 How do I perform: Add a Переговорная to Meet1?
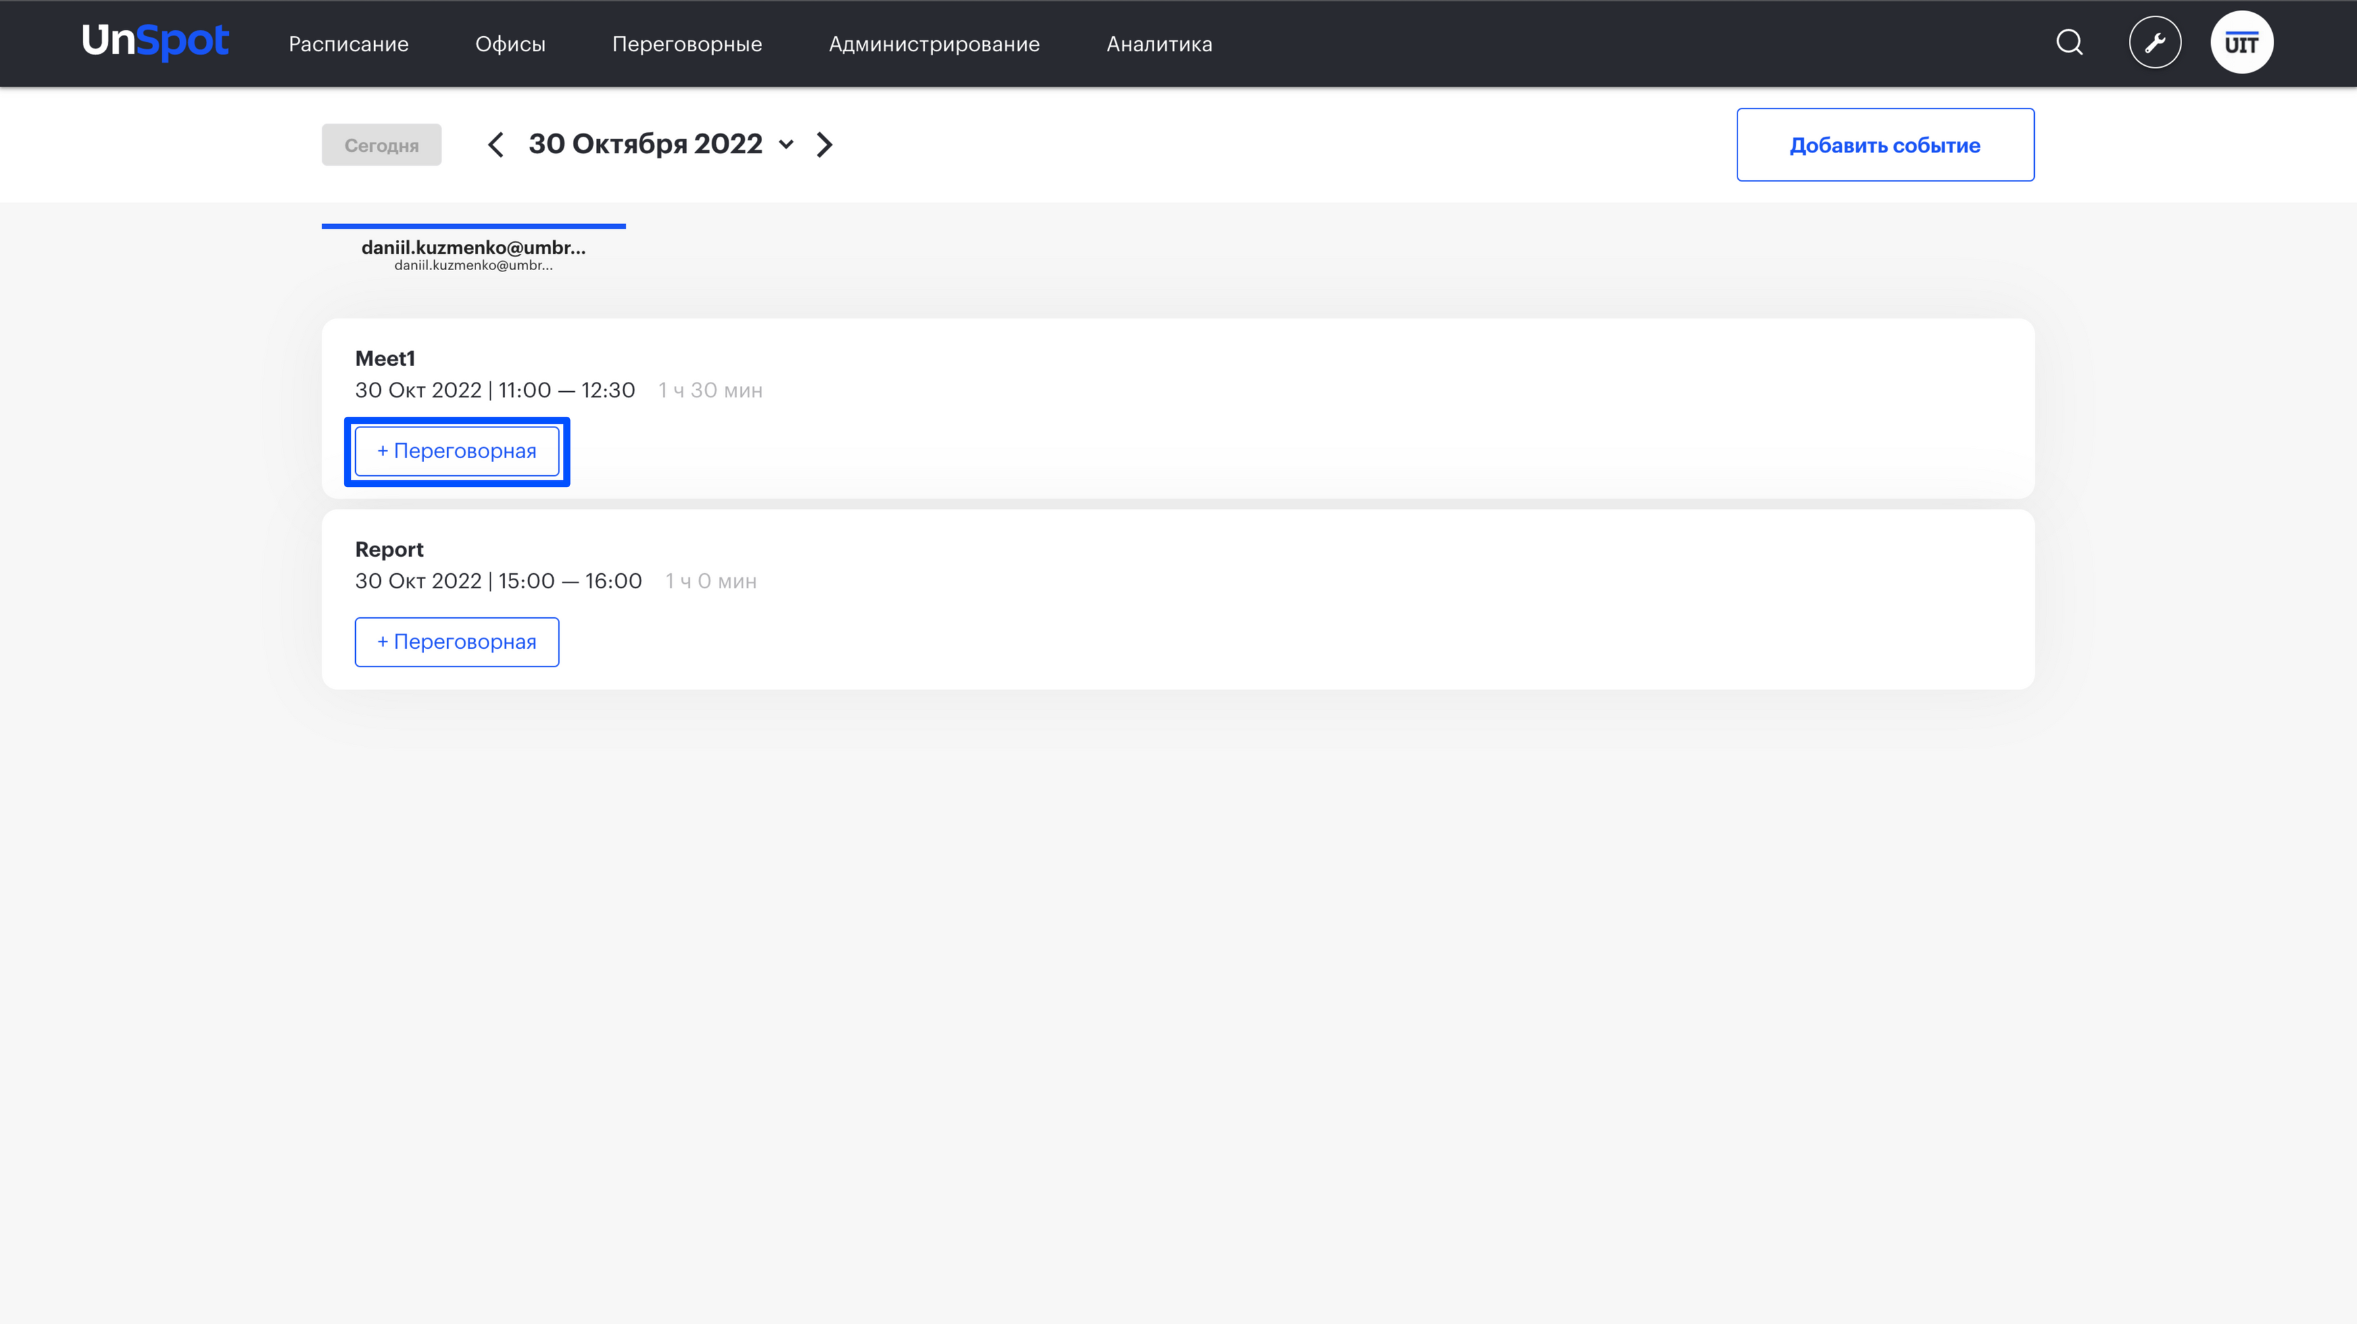click(458, 451)
